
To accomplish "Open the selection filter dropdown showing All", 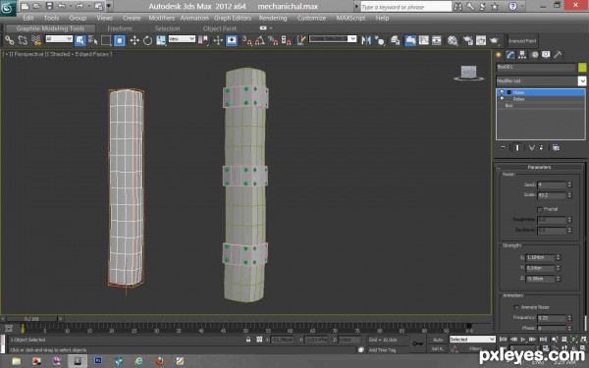I will coord(59,38).
